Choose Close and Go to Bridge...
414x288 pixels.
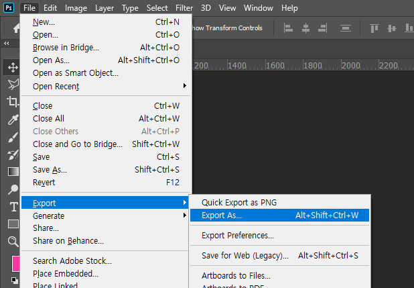[x=106, y=144]
